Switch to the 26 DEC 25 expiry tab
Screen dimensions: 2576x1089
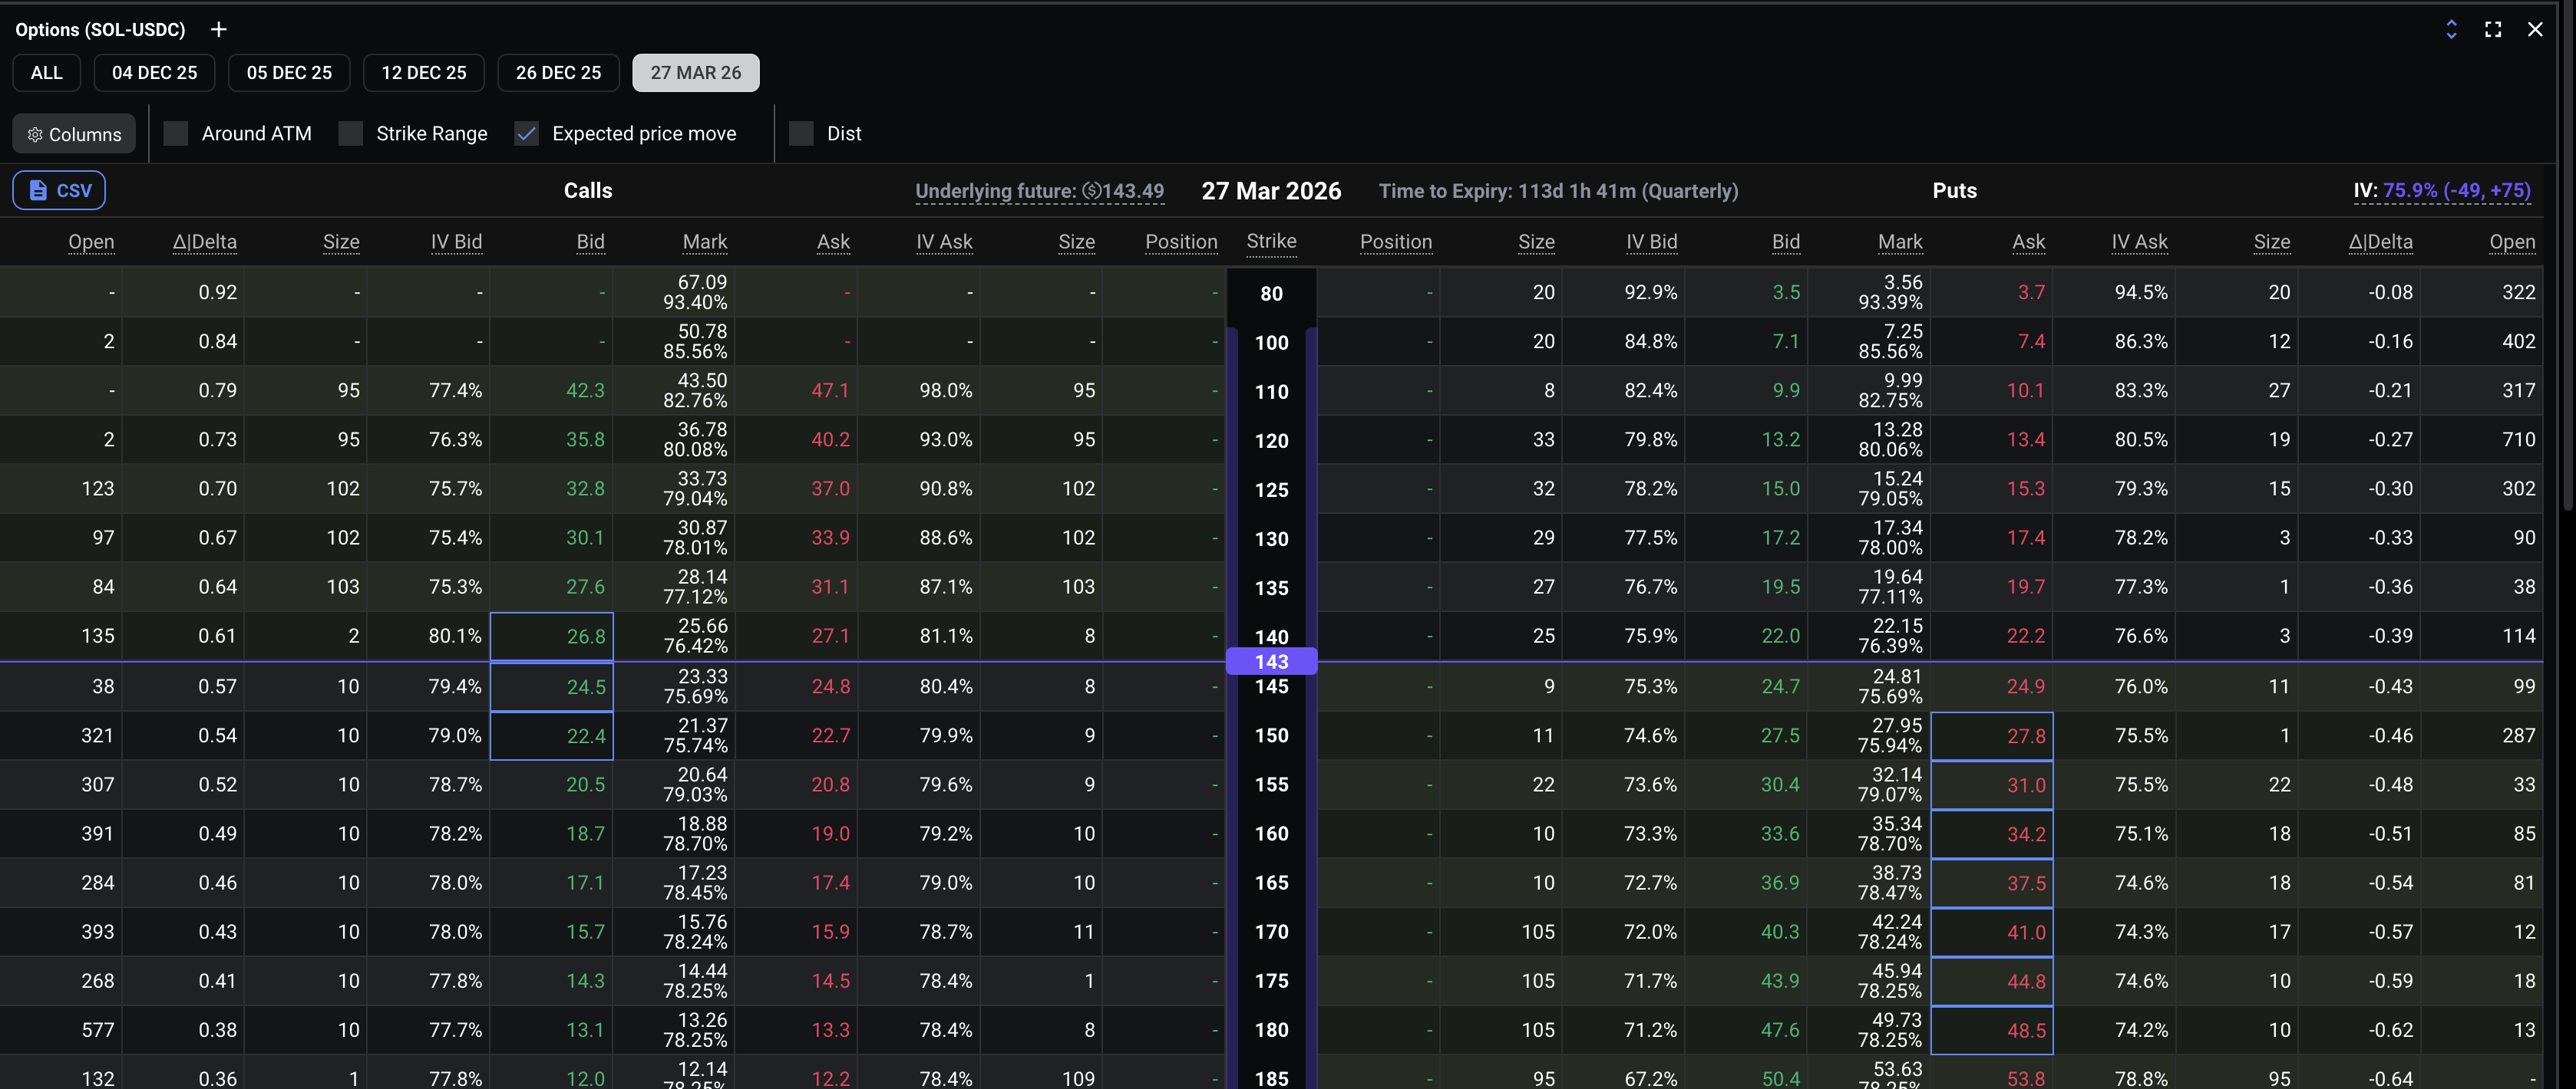pos(558,73)
